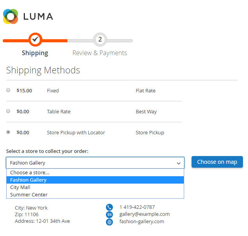Choose Summer Center from store list
The image size is (248, 236).
pyautogui.click(x=29, y=194)
